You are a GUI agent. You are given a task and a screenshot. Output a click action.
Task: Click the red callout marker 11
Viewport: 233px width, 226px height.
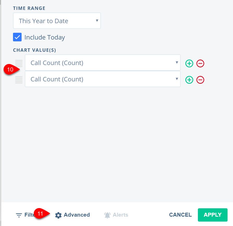[x=41, y=214]
